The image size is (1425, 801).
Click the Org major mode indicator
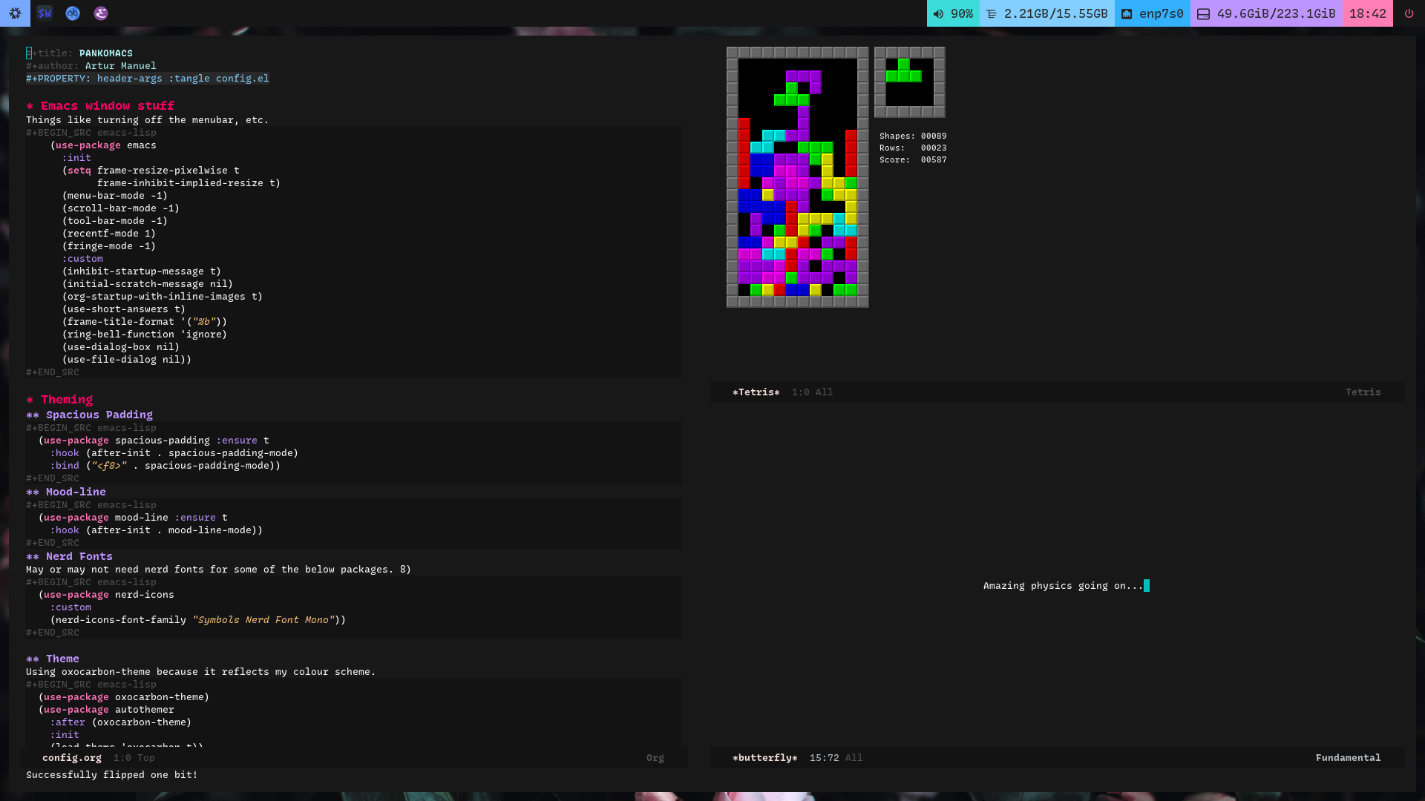coord(655,758)
